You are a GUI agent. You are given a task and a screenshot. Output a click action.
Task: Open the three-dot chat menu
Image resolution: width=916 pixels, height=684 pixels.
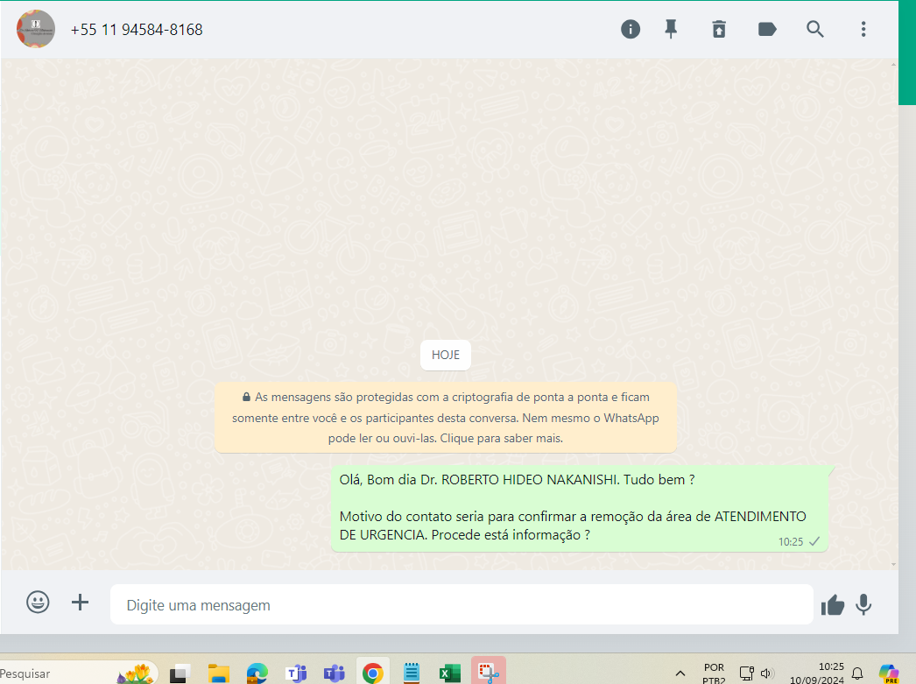[x=863, y=29]
